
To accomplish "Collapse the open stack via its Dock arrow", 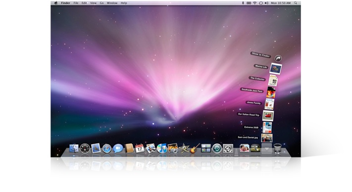I will click(x=267, y=148).
